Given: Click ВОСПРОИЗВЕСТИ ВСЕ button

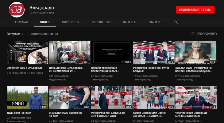Looking at the screenshot, I should click(44, 34).
